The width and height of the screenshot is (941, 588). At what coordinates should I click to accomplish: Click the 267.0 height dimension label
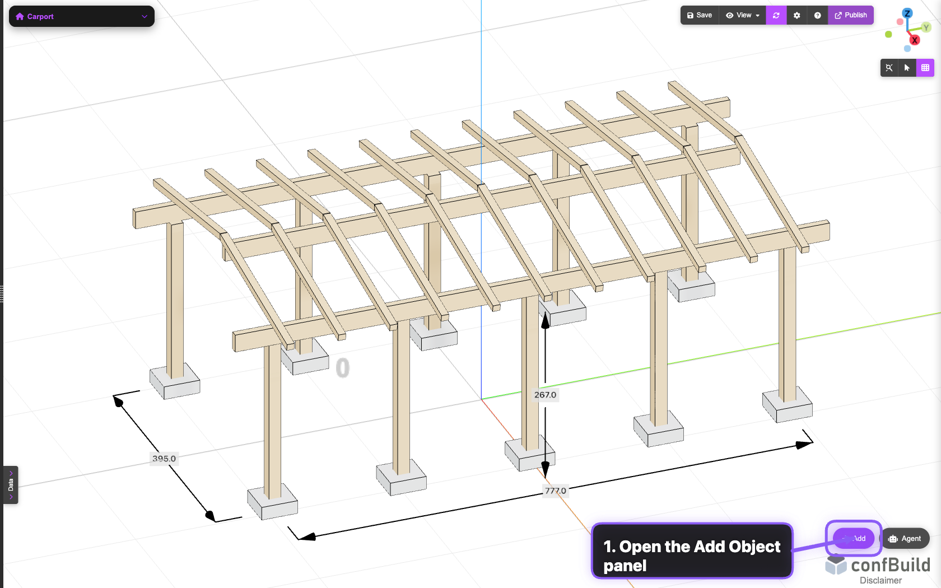tap(545, 394)
